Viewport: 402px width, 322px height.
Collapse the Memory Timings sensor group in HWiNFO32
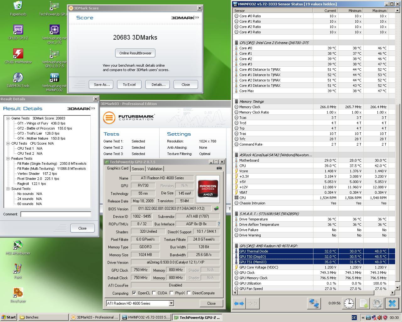tap(236, 102)
